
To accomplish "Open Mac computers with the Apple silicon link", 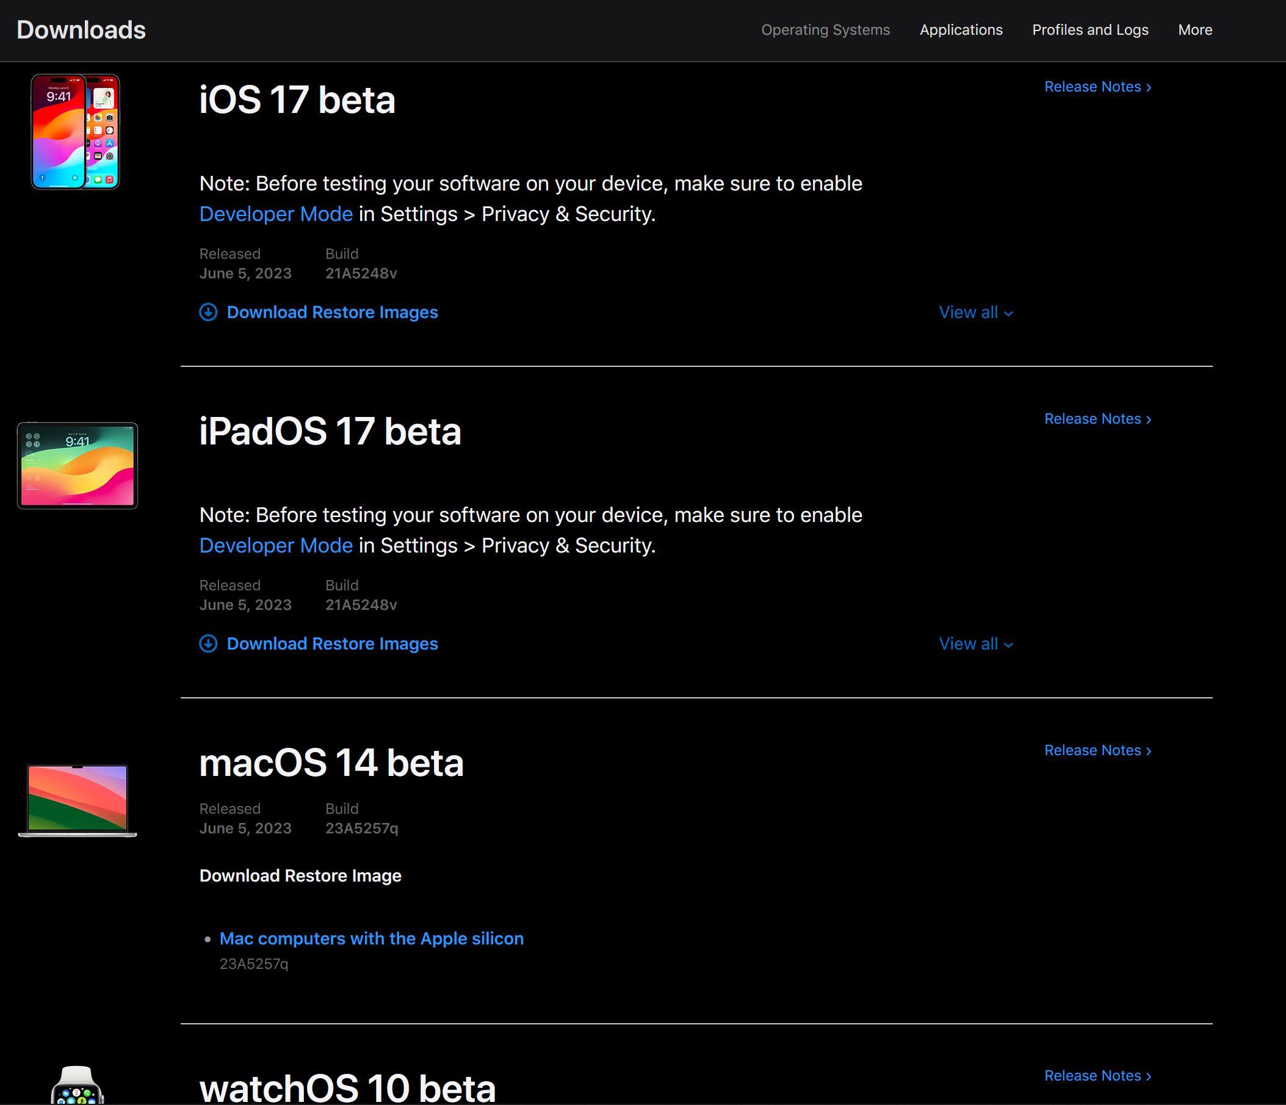I will (372, 938).
